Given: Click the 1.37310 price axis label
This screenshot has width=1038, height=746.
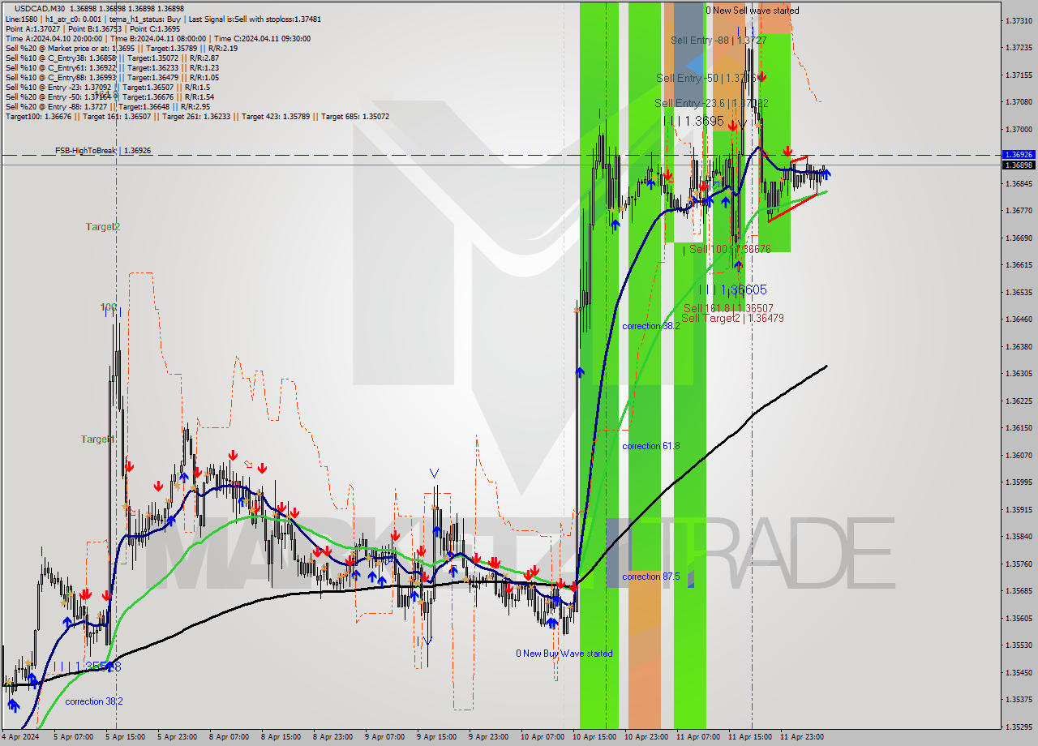Looking at the screenshot, I should pos(1018,20).
